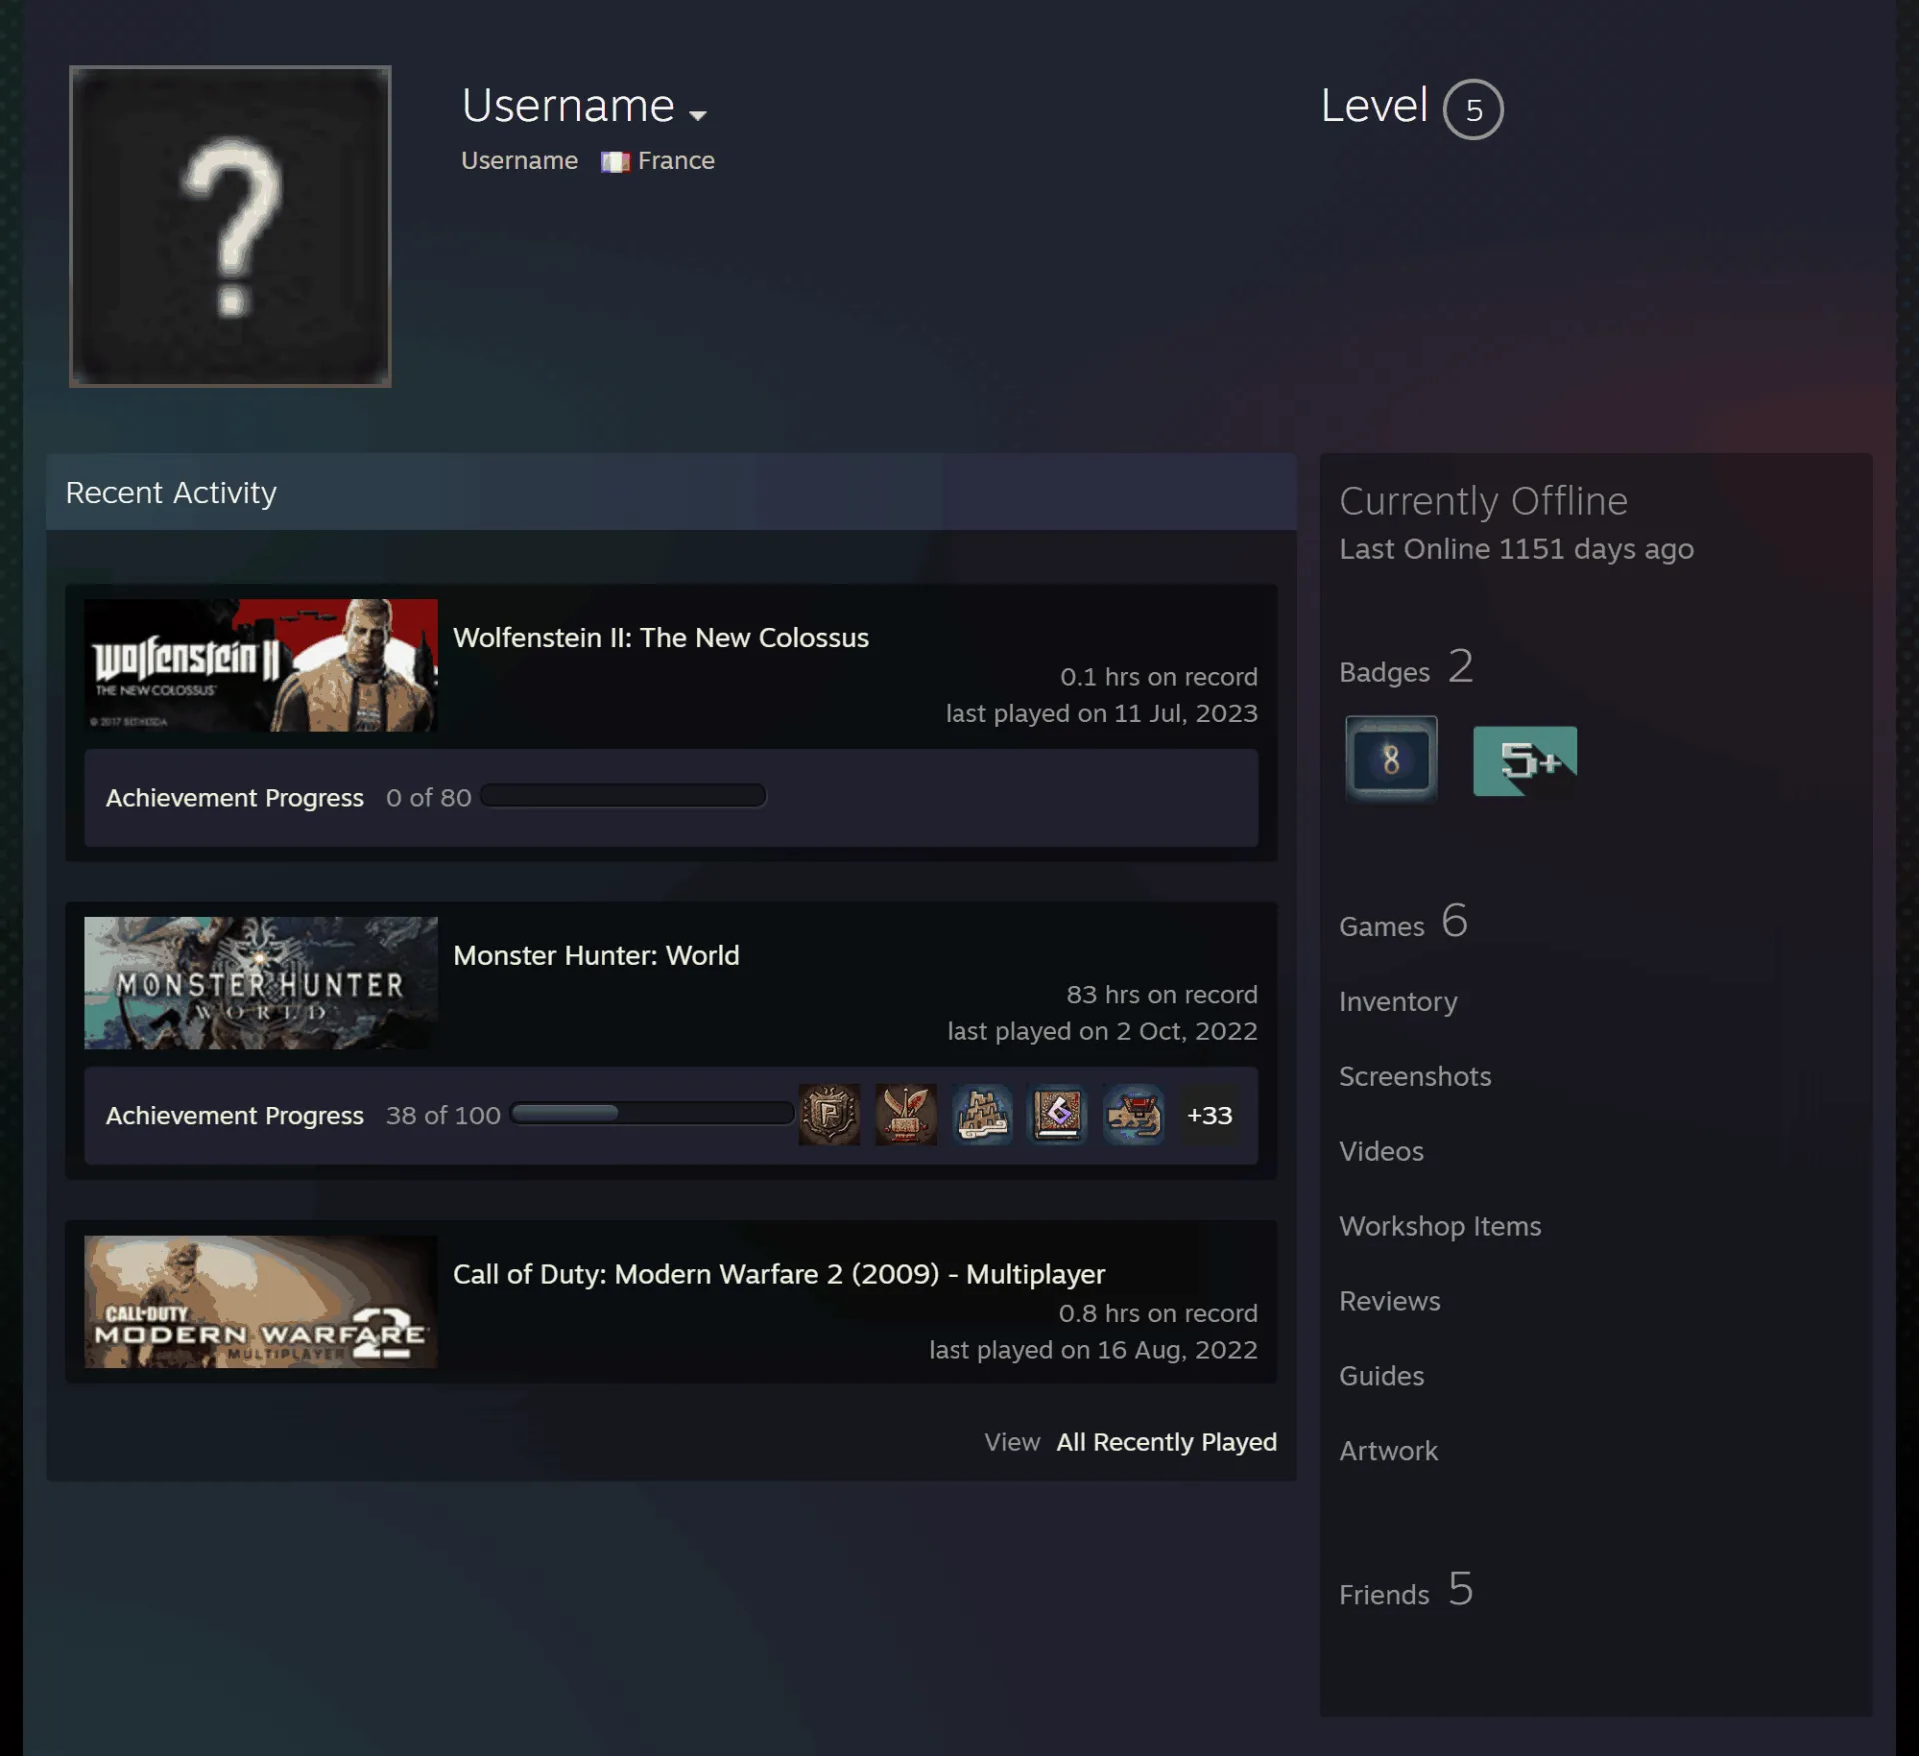This screenshot has height=1756, width=1919.
Task: Click the France flag icon
Action: click(615, 161)
